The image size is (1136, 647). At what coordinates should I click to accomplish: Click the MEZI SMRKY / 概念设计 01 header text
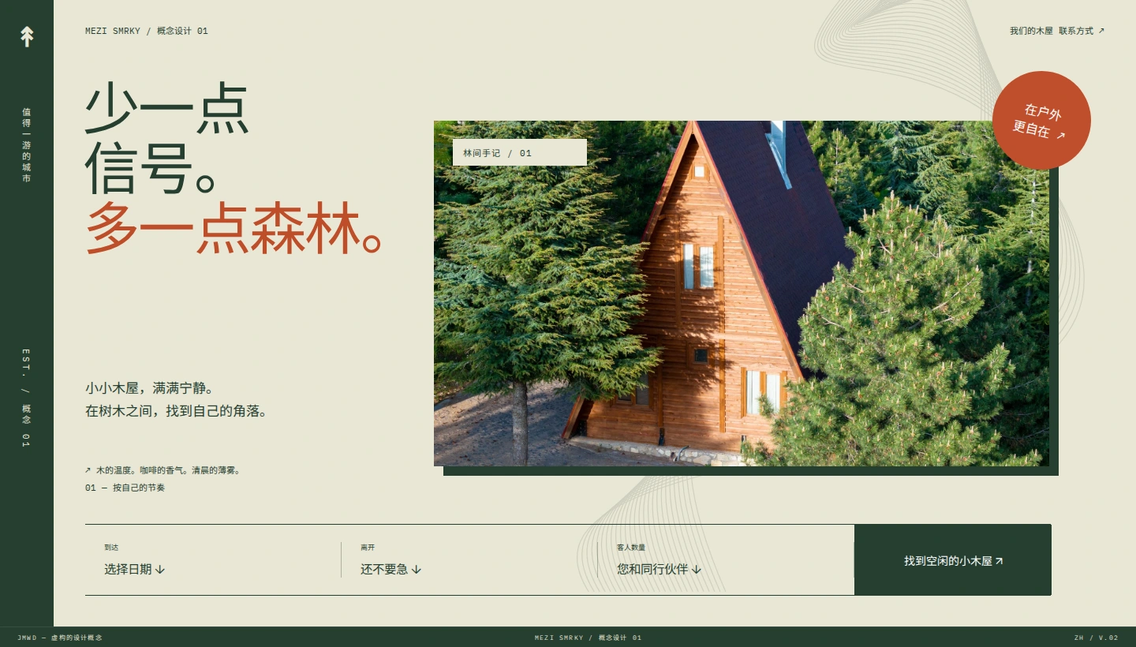pyautogui.click(x=147, y=32)
